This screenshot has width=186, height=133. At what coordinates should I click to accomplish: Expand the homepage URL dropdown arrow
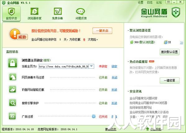point(91,66)
